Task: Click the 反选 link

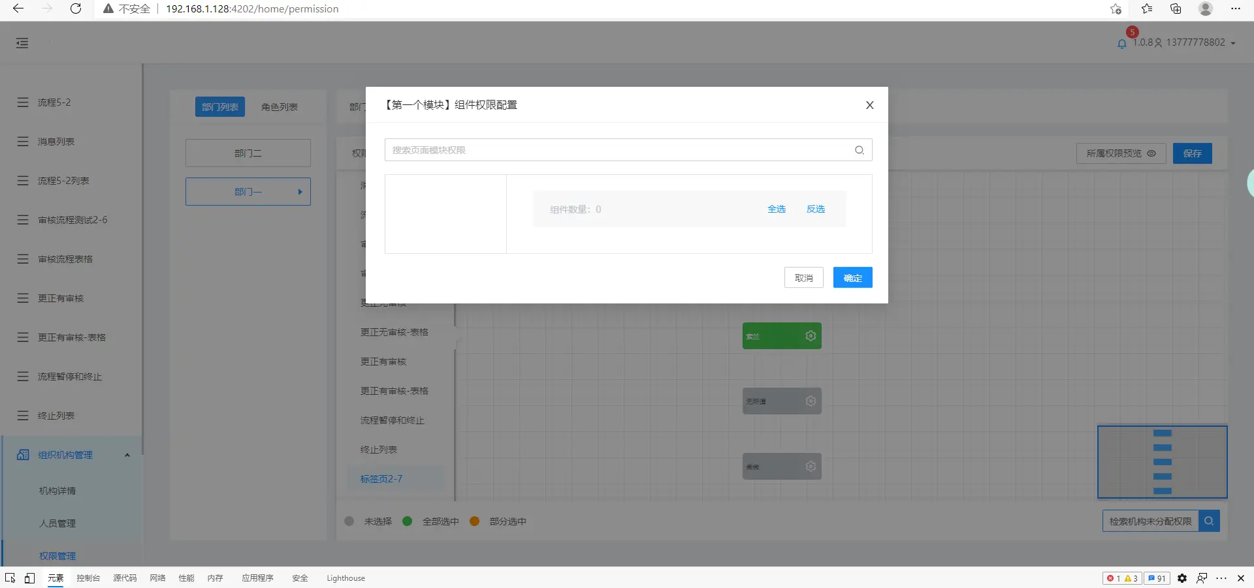Action: tap(815, 209)
